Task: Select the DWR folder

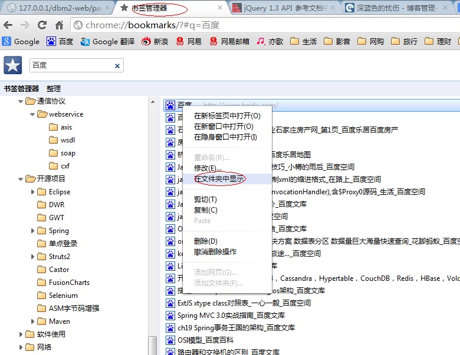Action: tap(51, 205)
